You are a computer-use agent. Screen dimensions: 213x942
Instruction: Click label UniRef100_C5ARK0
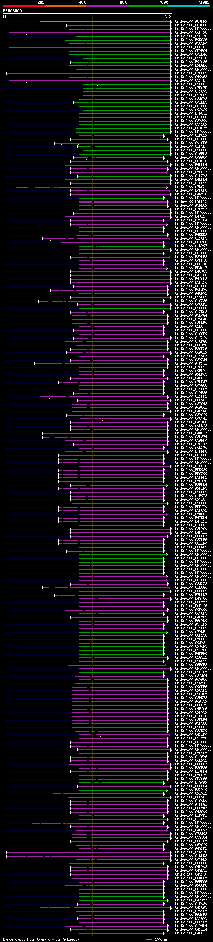191,441
